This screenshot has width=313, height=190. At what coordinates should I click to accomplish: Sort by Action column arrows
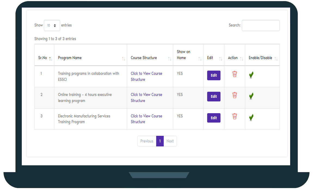coord(241,59)
